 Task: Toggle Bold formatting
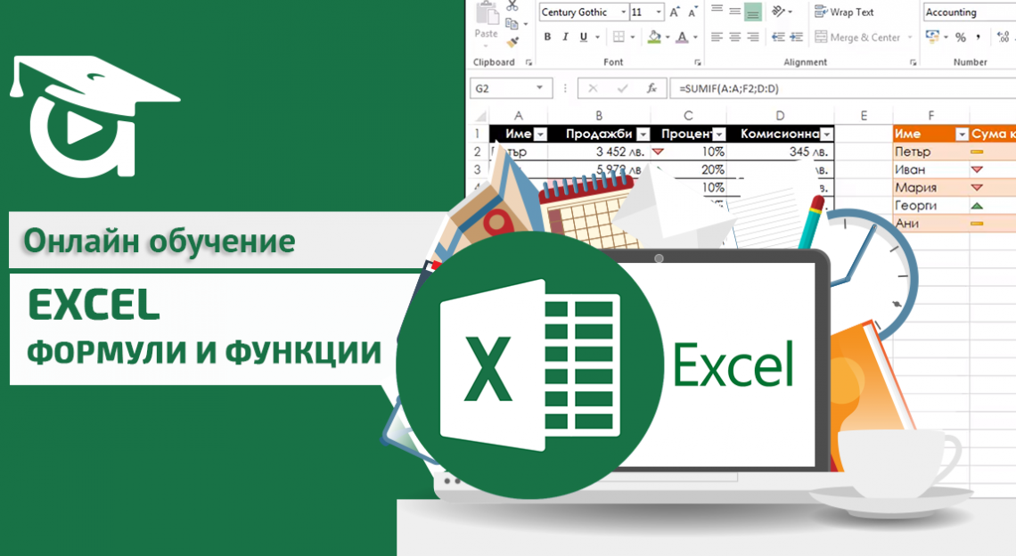tap(547, 37)
